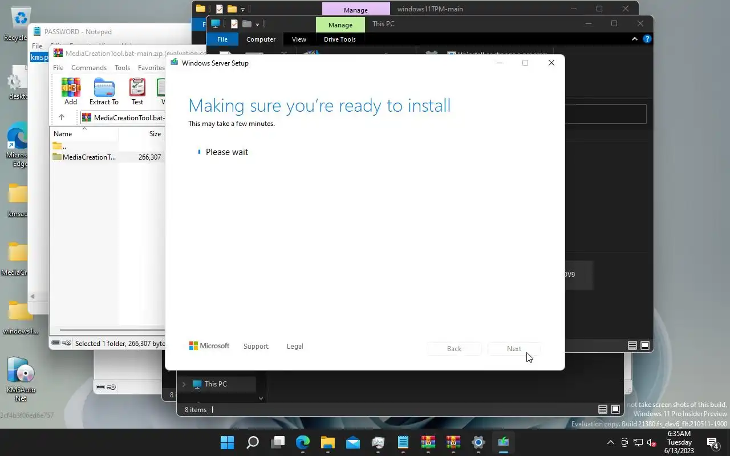Click the Test icon in WinRAR toolbar
The width and height of the screenshot is (730, 456).
coord(137,92)
